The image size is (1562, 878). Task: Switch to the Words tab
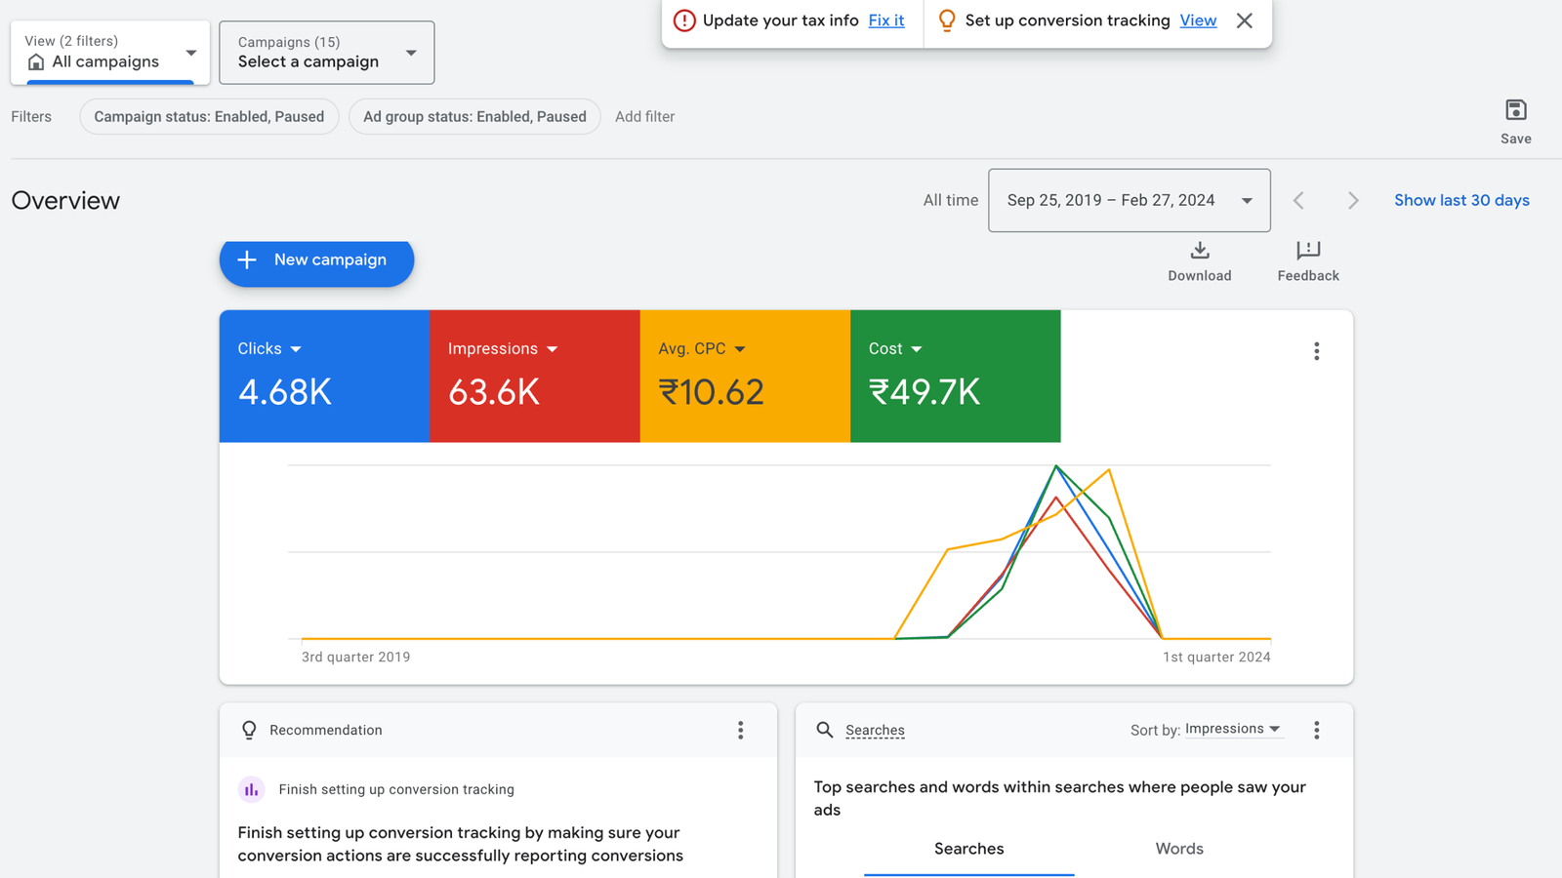pyautogui.click(x=1178, y=849)
